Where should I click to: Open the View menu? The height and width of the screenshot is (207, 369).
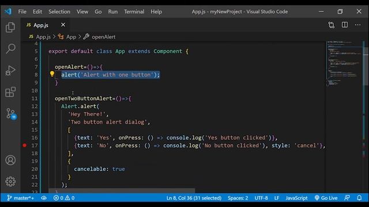[x=82, y=11]
